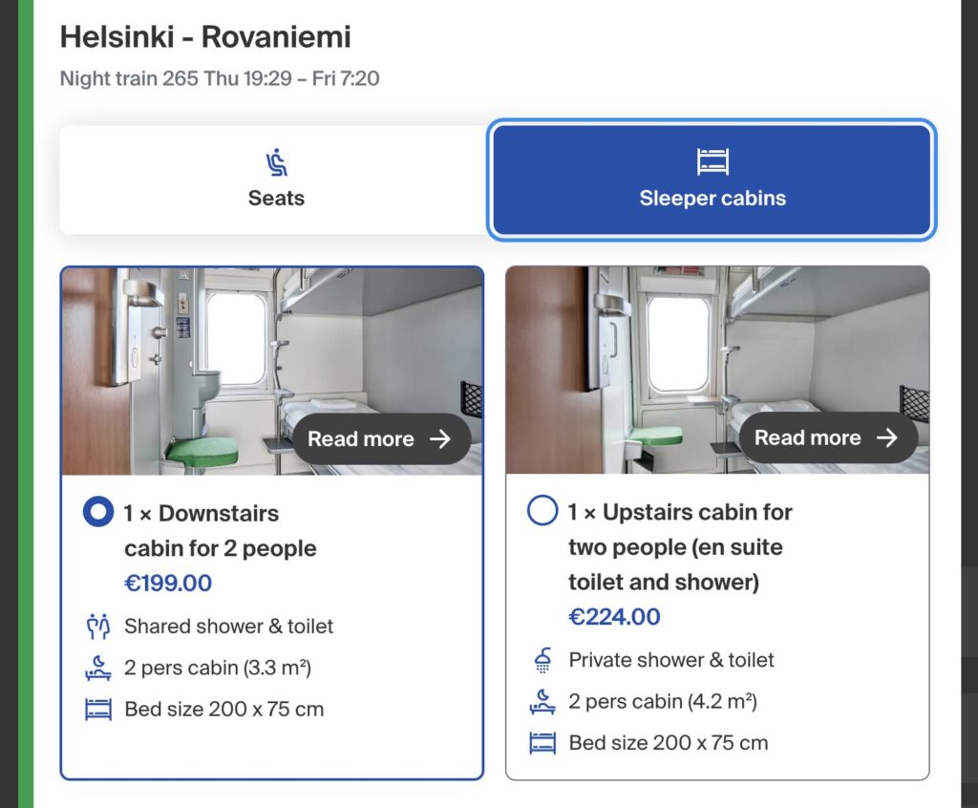Click Read more on the Downstairs cabin
Screen dimensions: 978x808
(x=379, y=439)
